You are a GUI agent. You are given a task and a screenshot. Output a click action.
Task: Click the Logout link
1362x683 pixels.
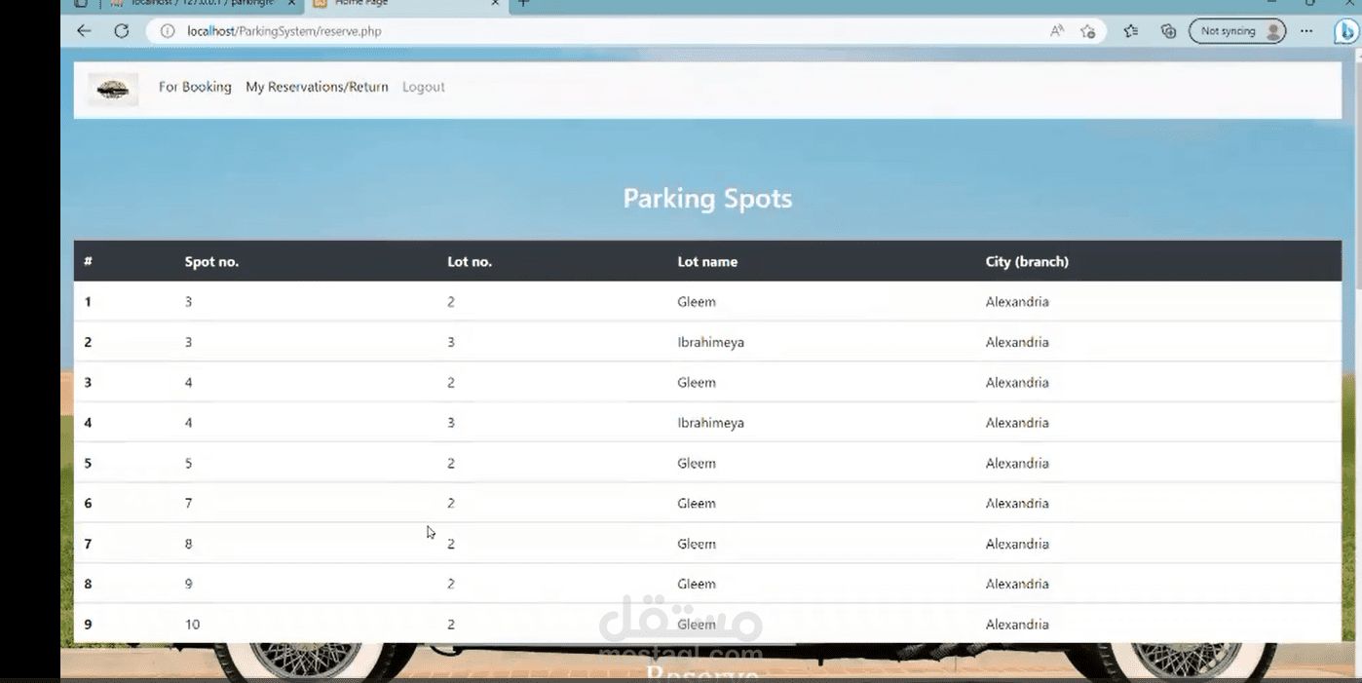(x=424, y=87)
